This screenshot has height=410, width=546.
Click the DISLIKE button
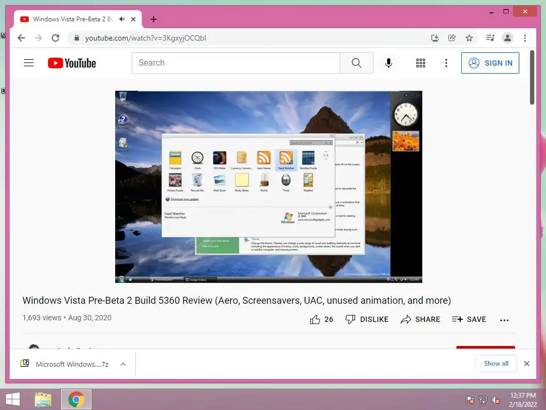[367, 319]
